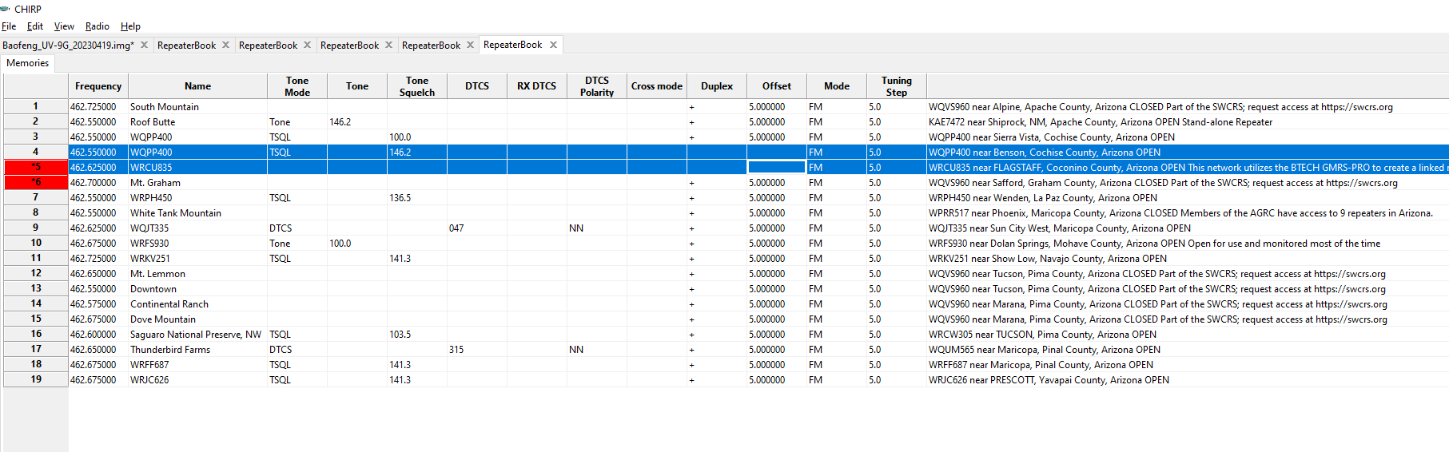Click the 'NN' polarity cell for Thunderbird Farms
1449x452 pixels.
click(597, 349)
